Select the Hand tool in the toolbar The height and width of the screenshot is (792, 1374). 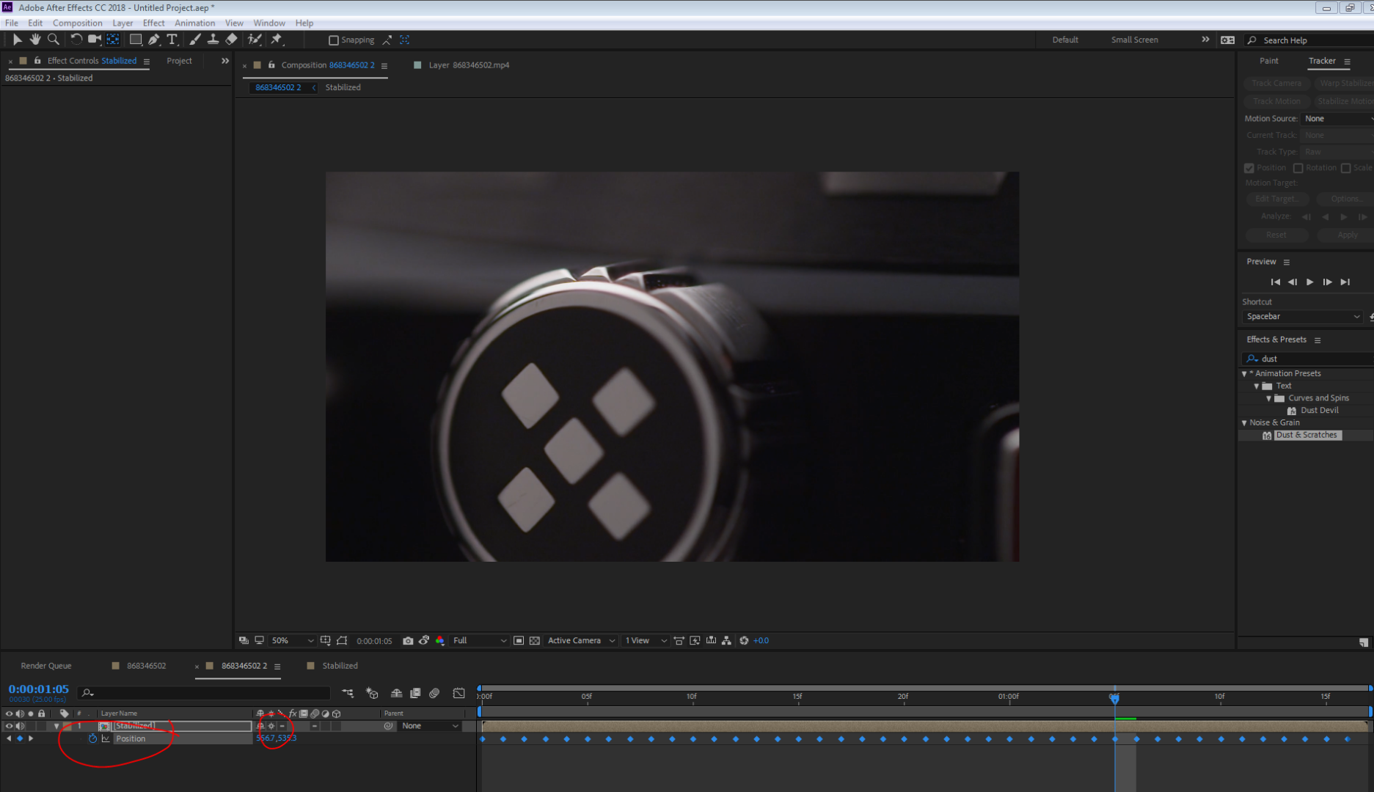34,40
